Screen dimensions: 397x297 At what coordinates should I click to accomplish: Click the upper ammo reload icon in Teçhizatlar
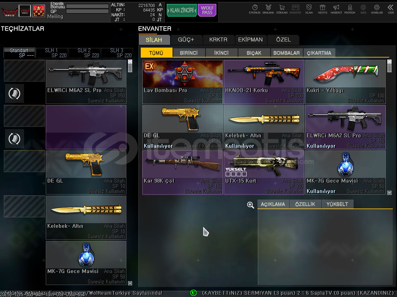(14, 94)
